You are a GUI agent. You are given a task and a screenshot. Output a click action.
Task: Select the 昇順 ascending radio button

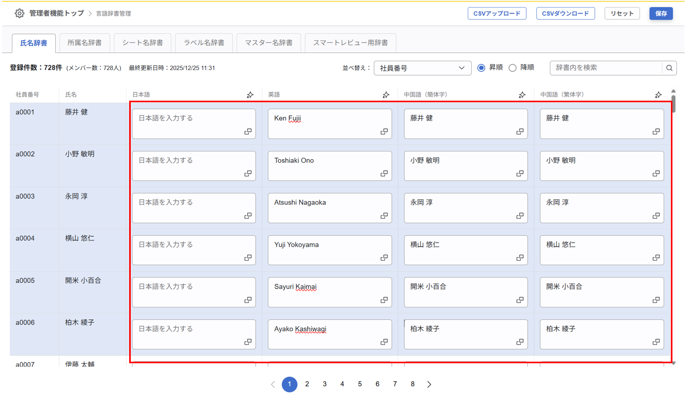pos(481,68)
